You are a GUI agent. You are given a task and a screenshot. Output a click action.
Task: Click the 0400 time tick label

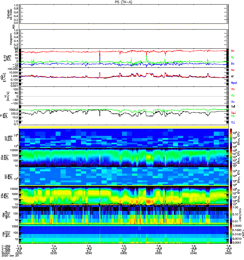tap(228, 253)
